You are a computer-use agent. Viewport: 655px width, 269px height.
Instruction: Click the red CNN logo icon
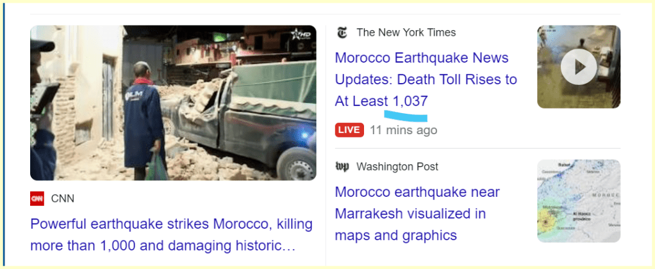tap(37, 199)
